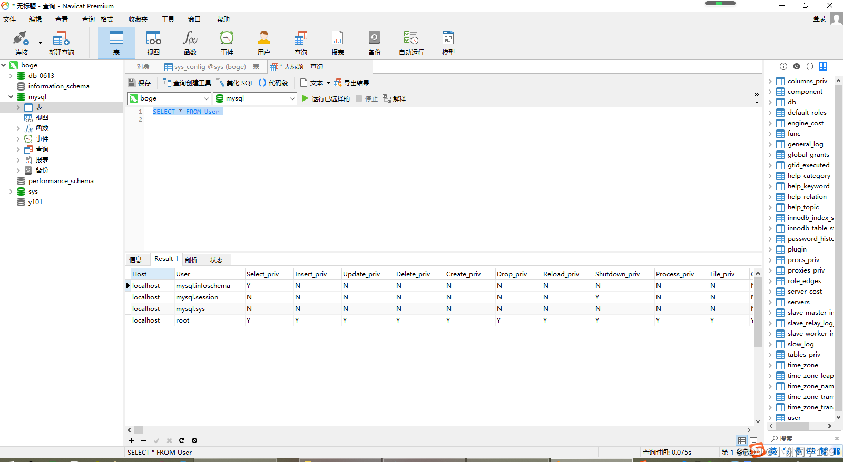Click the refresh results icon

(x=182, y=440)
